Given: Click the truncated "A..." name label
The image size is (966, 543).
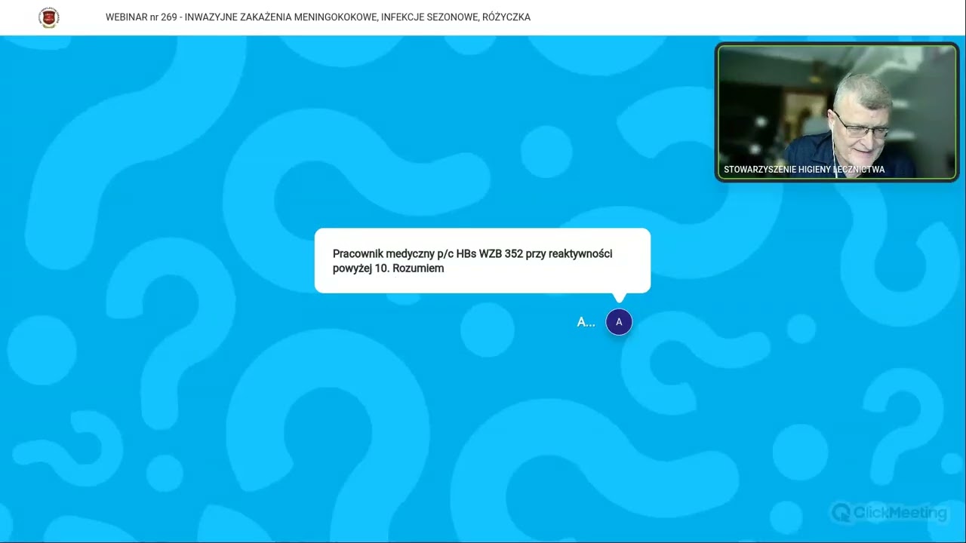Looking at the screenshot, I should pos(586,322).
